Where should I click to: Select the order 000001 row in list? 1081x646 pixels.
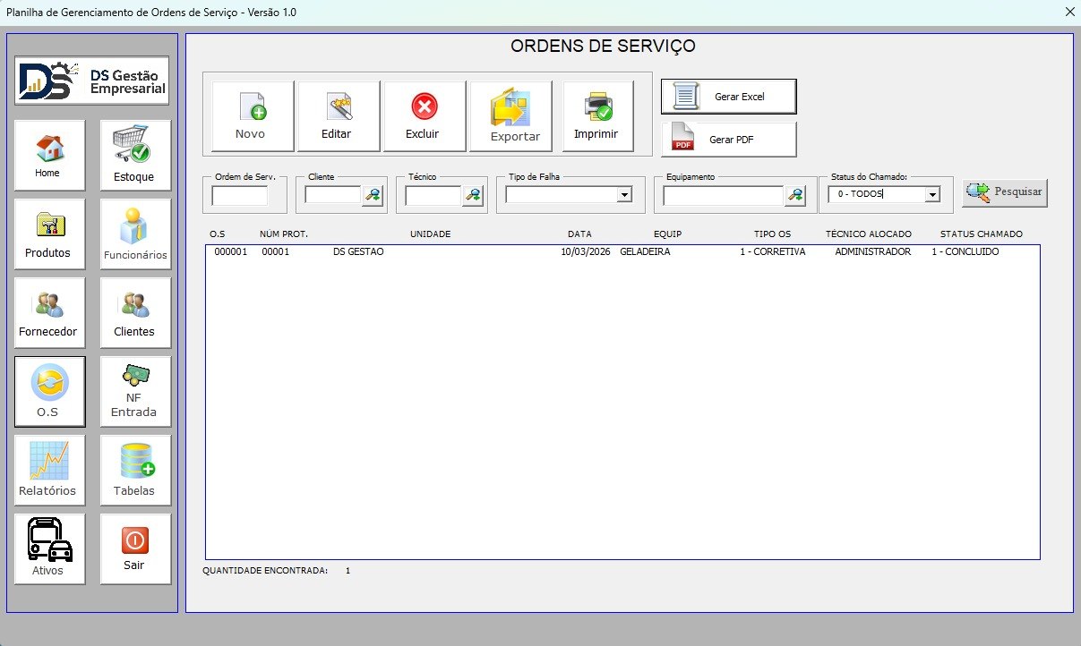click(622, 252)
